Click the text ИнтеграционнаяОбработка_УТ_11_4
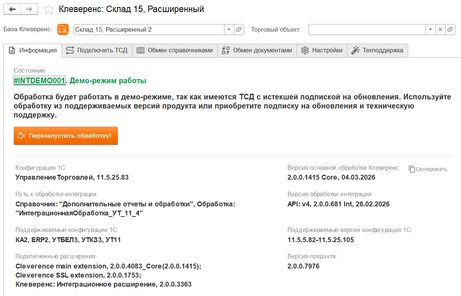The image size is (461, 296). tap(80, 213)
